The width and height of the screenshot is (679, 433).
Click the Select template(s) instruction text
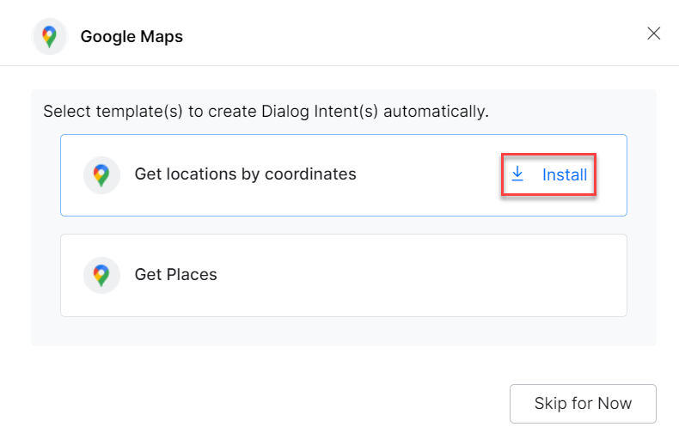266,112
